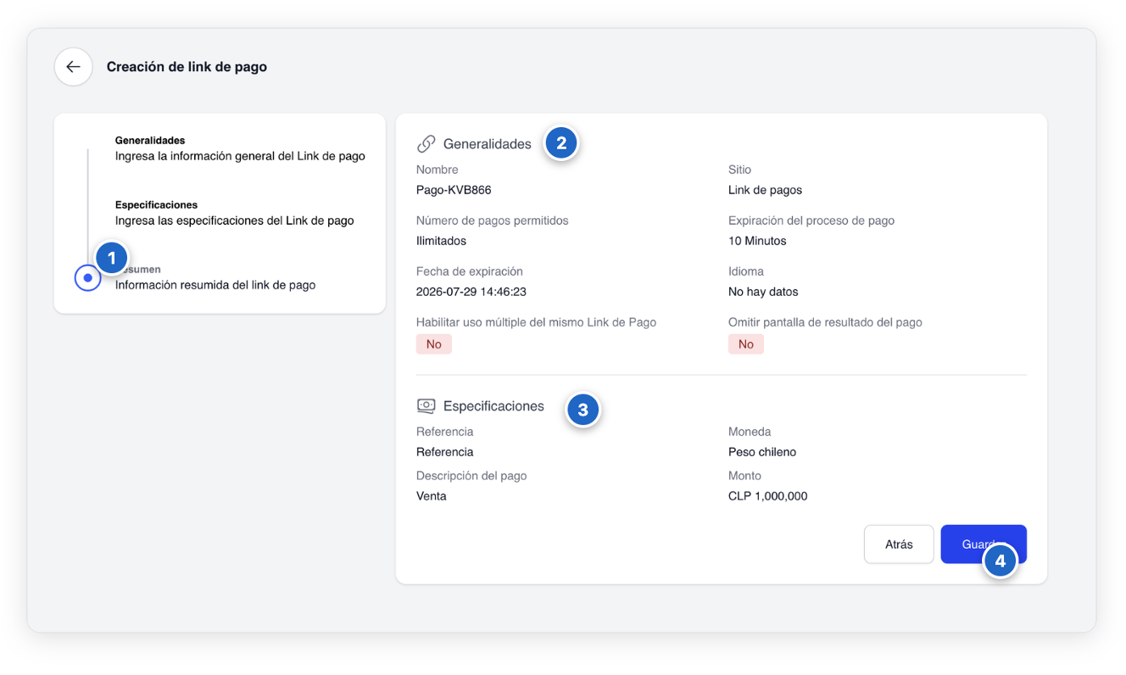This screenshot has height=675, width=1126.
Task: Click the page title Creación de link de pago
Action: pos(187,67)
